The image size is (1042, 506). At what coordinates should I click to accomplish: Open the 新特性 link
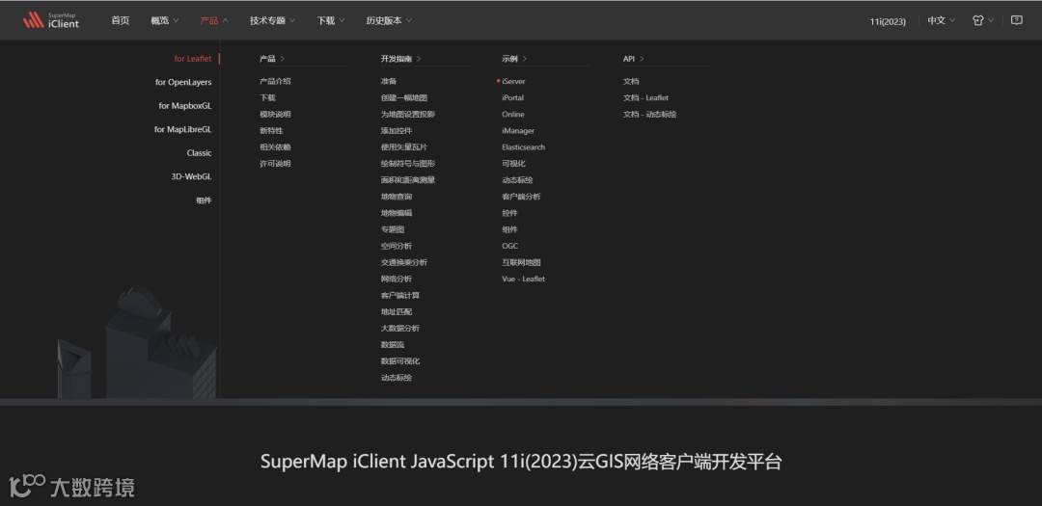click(271, 131)
